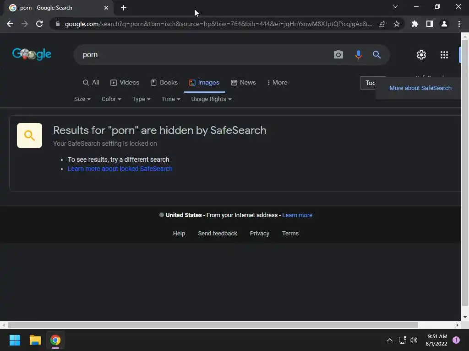Show hidden system tray icons
The width and height of the screenshot is (469, 351).
[x=389, y=340]
